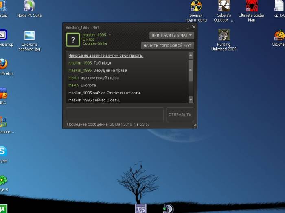Open the ClickMe pumpkin desktop icon
The height and width of the screenshot is (213, 285).
click(279, 35)
